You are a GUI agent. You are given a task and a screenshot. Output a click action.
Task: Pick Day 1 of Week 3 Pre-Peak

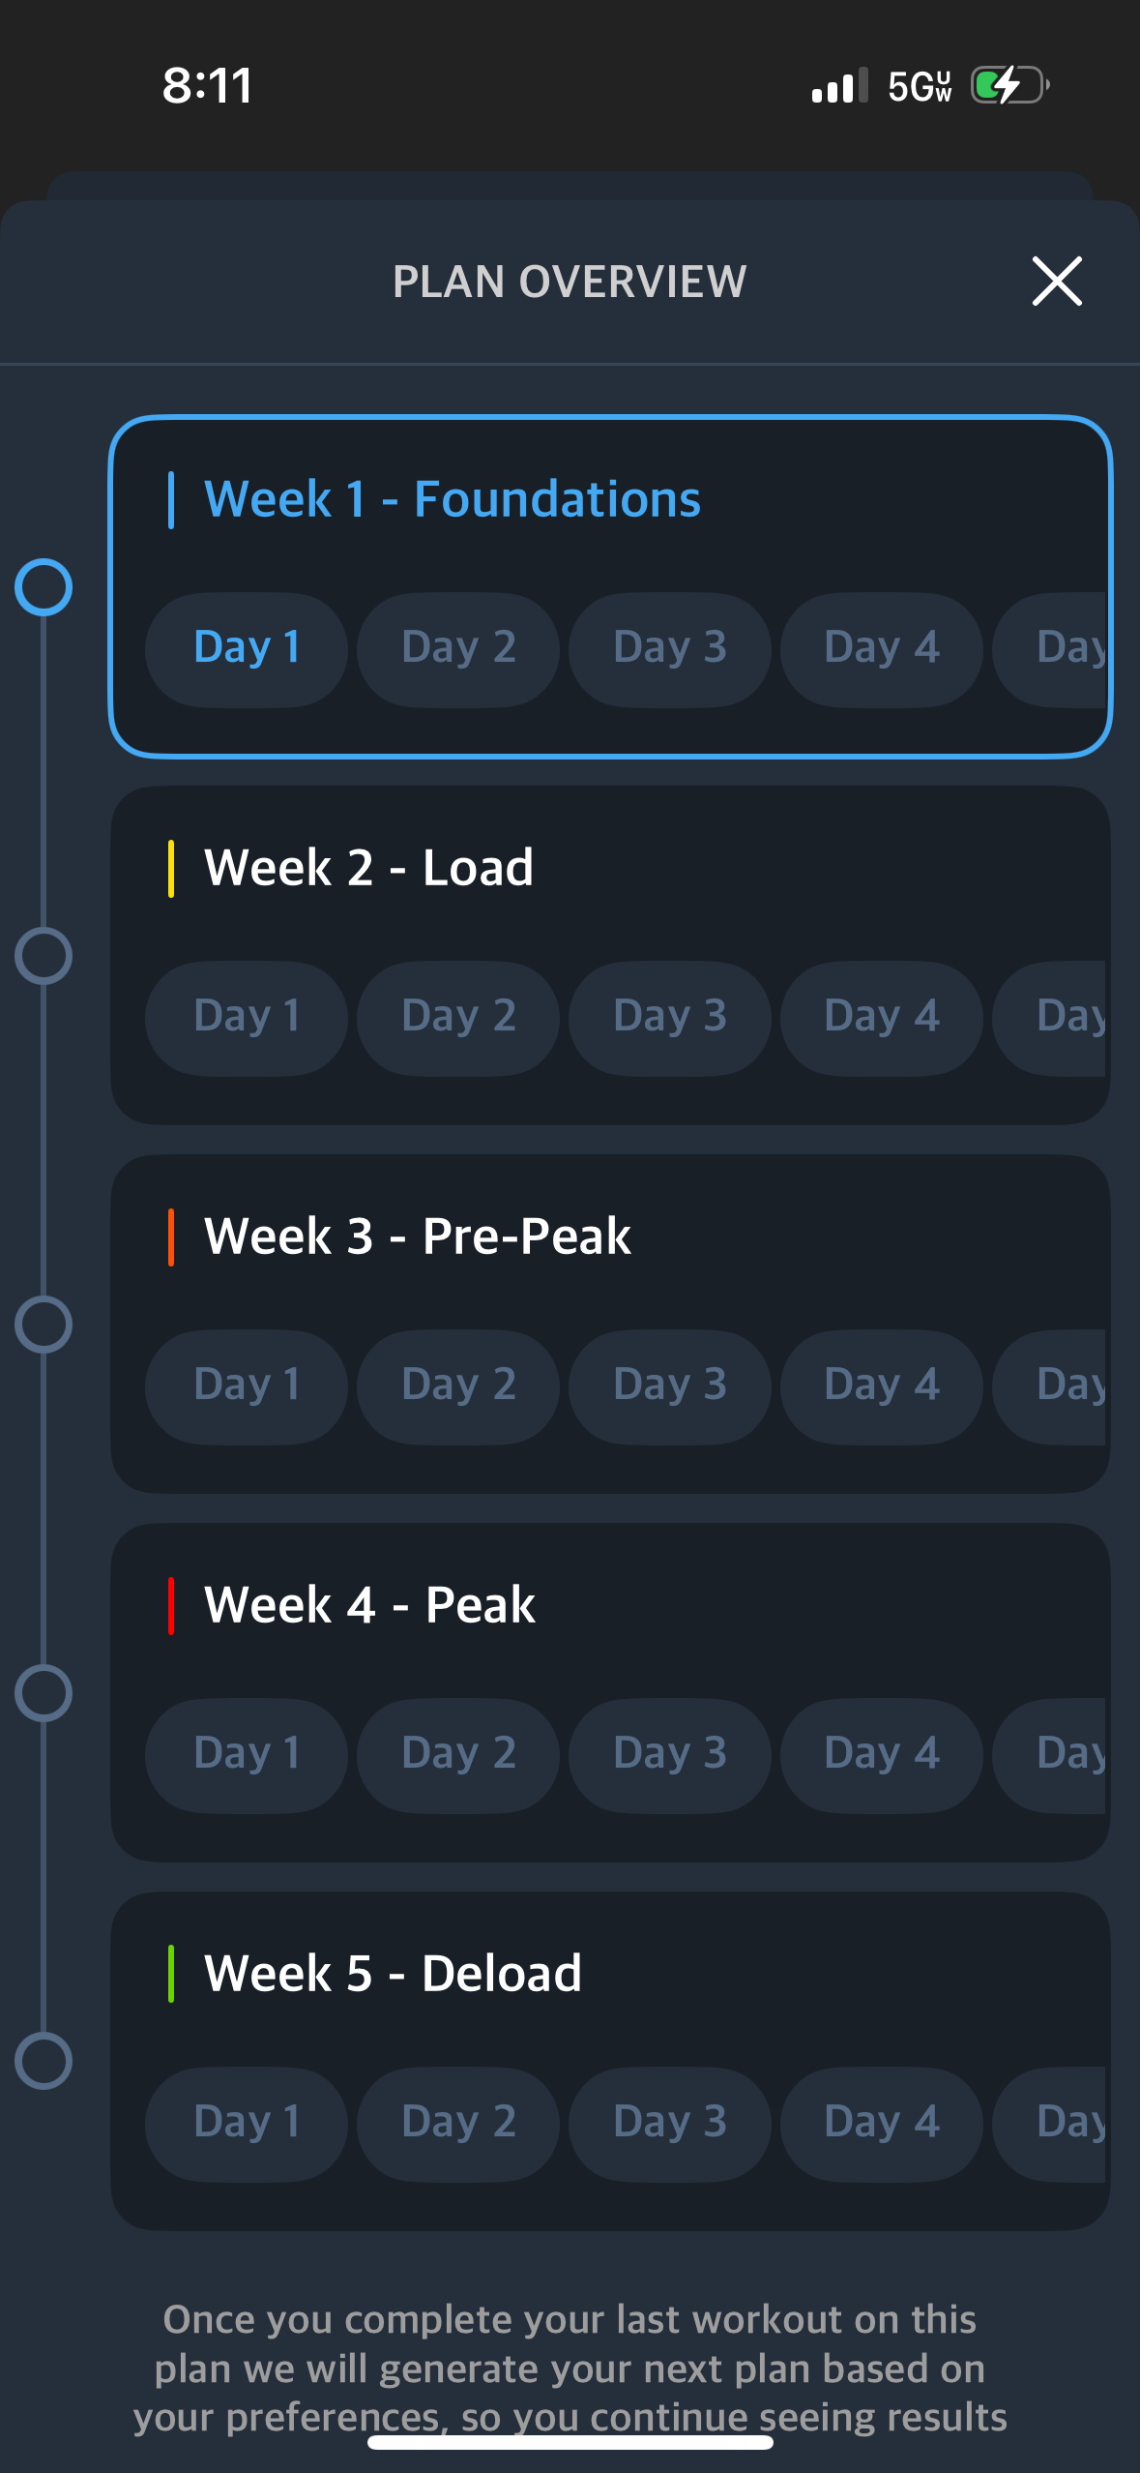[x=247, y=1385]
